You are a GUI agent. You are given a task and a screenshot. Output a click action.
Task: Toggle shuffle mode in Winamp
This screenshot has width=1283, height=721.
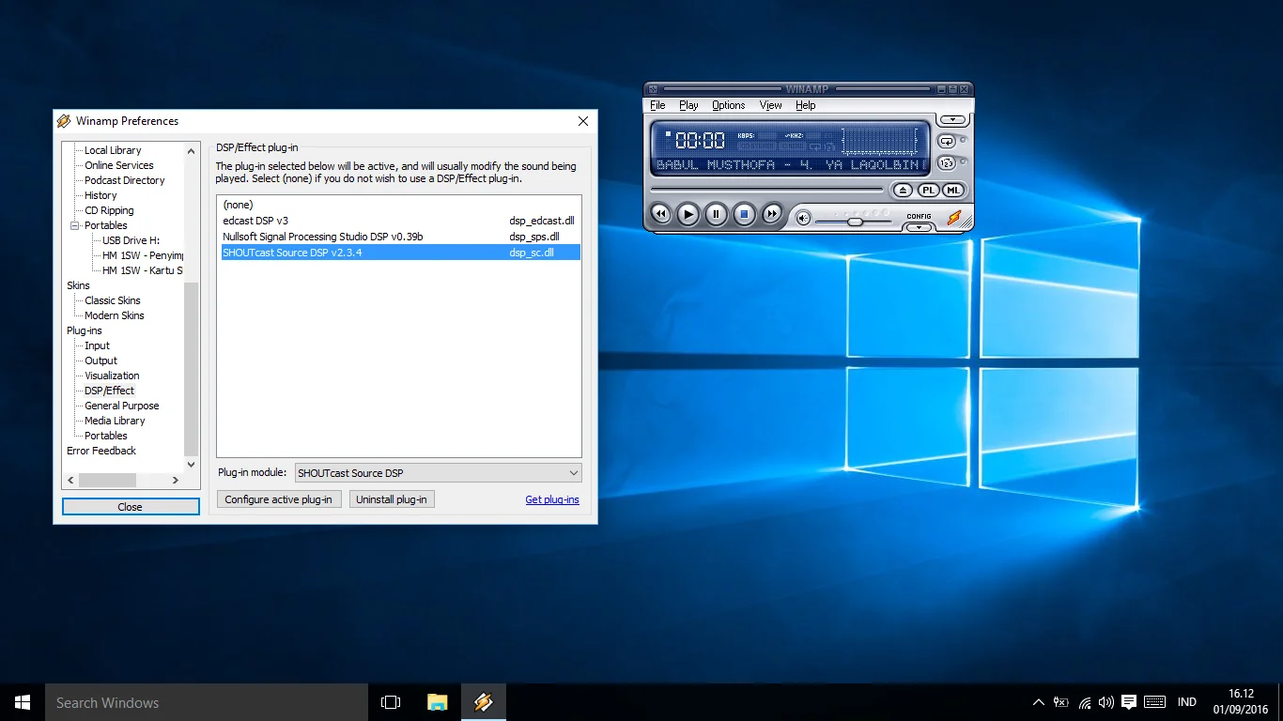pyautogui.click(x=947, y=161)
